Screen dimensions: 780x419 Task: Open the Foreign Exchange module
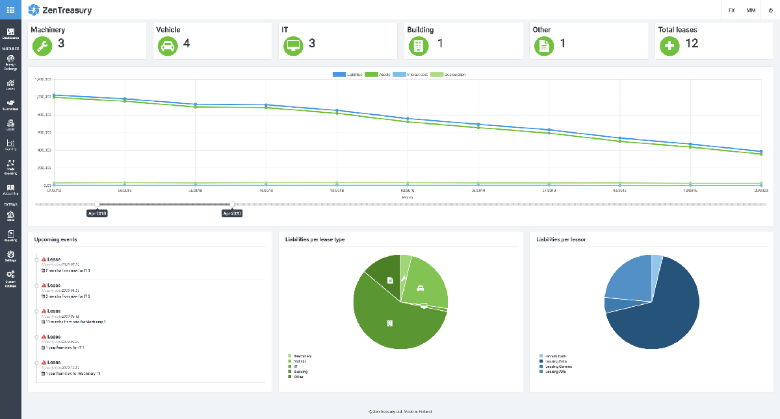tap(10, 62)
